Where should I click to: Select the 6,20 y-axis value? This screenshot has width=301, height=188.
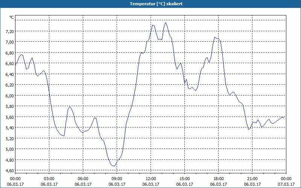pos(10,85)
